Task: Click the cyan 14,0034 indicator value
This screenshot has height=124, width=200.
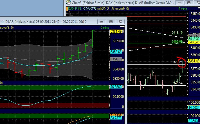Action: [194, 107]
